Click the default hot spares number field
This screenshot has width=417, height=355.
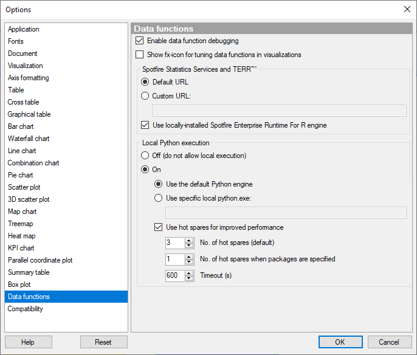pyautogui.click(x=175, y=243)
